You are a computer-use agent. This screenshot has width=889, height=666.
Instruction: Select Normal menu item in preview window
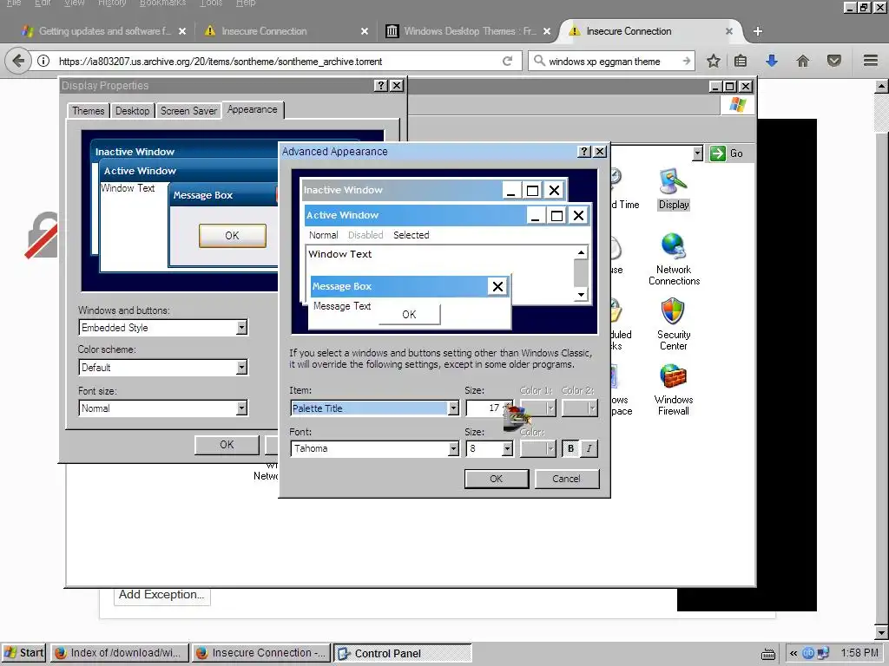[324, 235]
